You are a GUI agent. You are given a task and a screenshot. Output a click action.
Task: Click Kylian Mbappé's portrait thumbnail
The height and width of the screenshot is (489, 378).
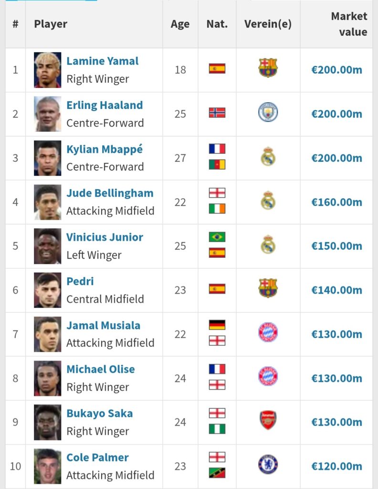tap(48, 158)
